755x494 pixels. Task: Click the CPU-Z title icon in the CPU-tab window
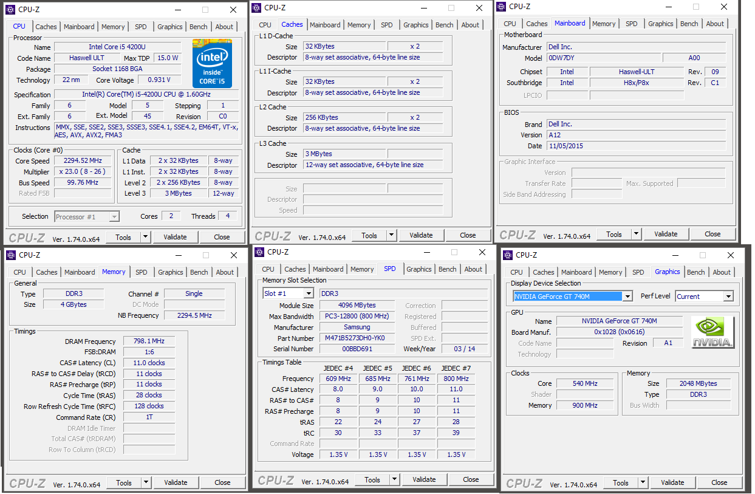click(x=10, y=10)
